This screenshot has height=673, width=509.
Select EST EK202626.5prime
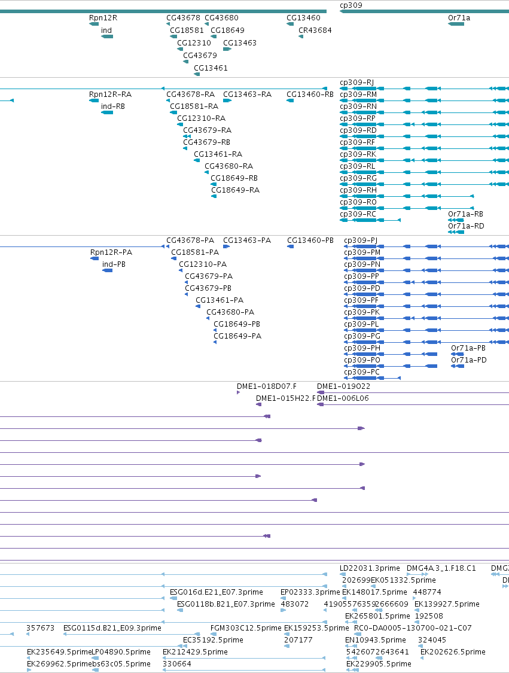(453, 652)
